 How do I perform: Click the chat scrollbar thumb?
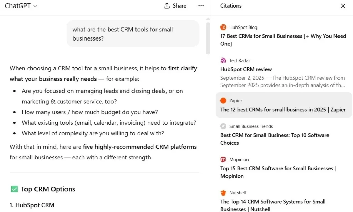[208, 38]
